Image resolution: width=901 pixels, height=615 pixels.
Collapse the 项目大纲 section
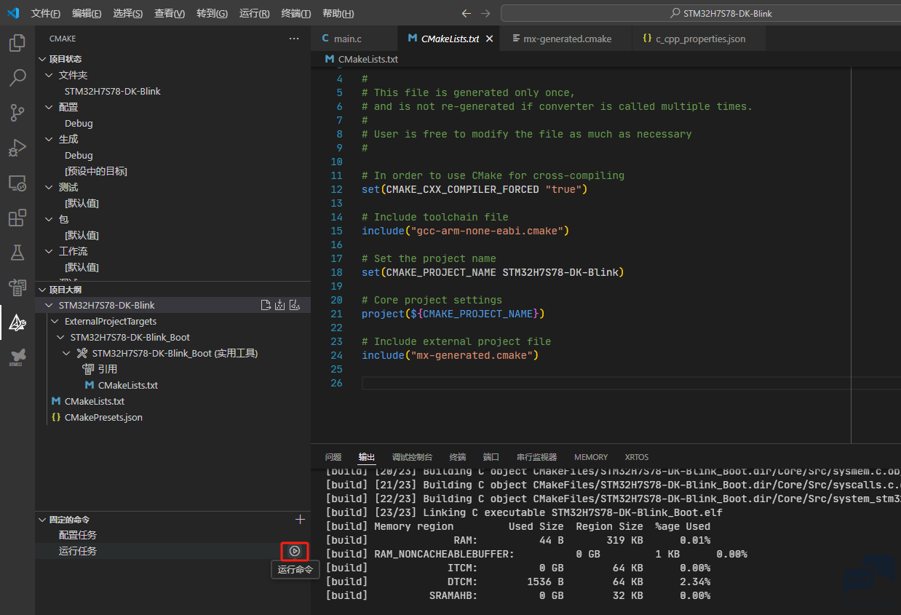pos(42,290)
